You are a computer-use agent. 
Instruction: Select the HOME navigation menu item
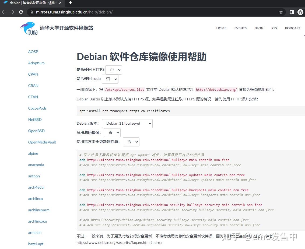click(221, 28)
